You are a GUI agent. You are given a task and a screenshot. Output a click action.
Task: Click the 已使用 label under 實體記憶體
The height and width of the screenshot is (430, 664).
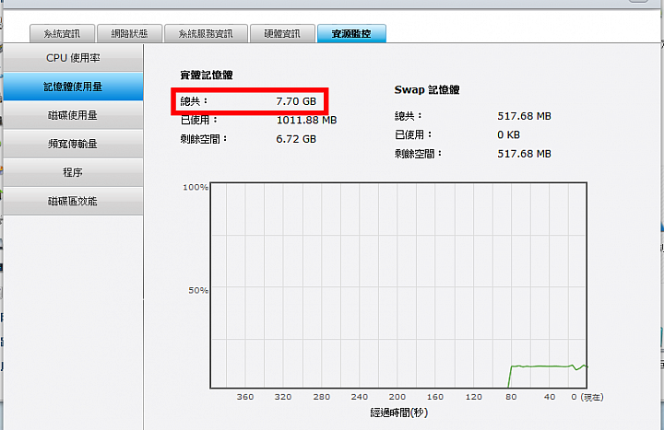click(x=198, y=120)
